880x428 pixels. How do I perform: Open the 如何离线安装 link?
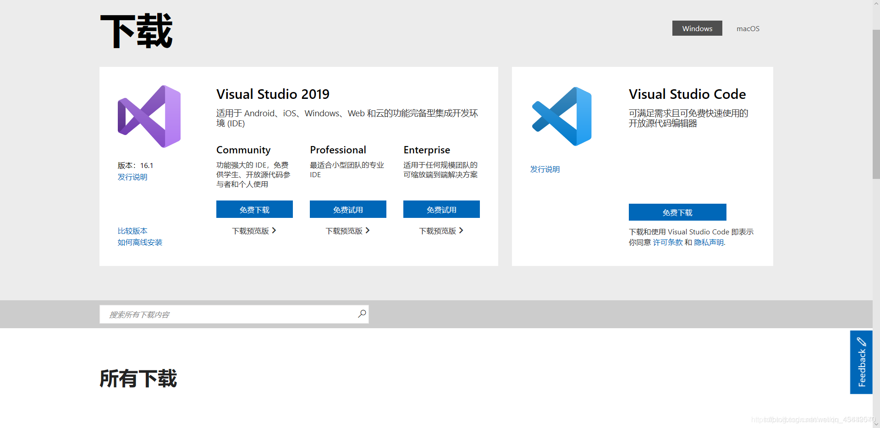click(140, 242)
